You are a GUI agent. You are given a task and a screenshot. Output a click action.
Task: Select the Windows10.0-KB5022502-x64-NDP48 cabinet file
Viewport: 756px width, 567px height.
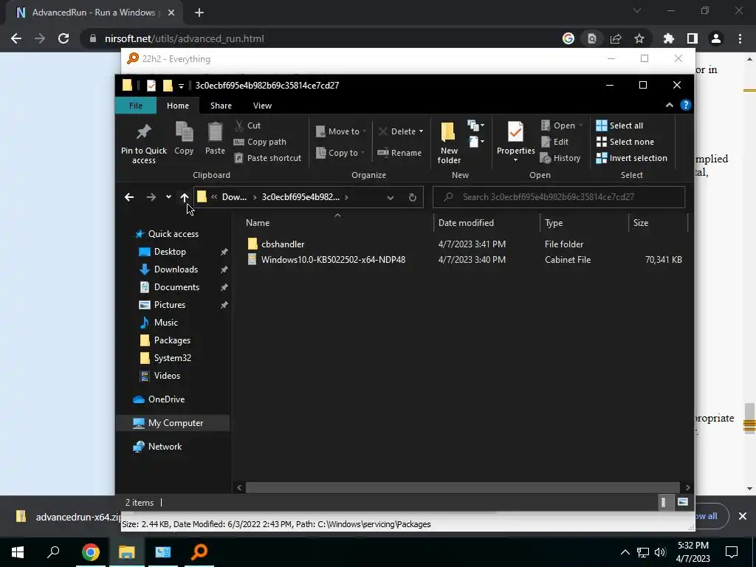point(333,260)
